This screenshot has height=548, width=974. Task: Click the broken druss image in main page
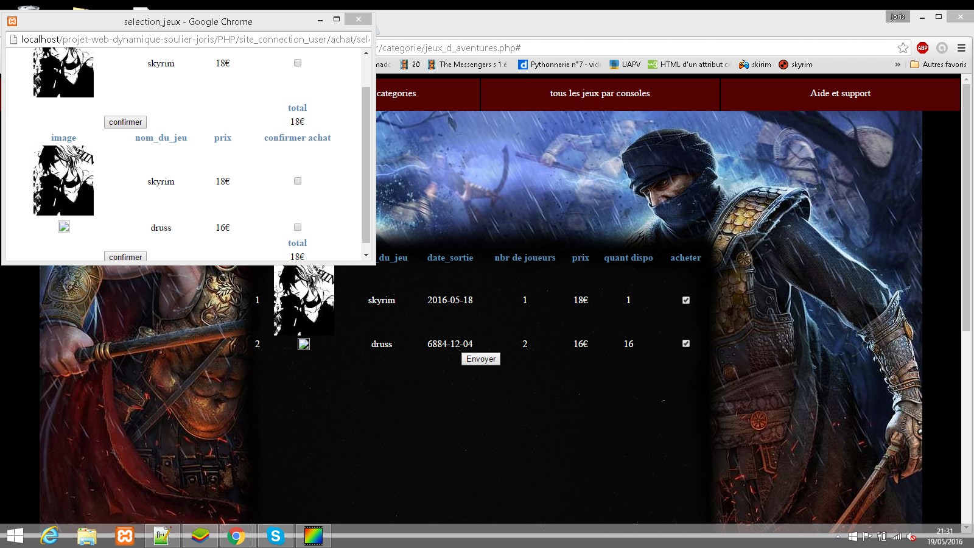click(x=304, y=344)
